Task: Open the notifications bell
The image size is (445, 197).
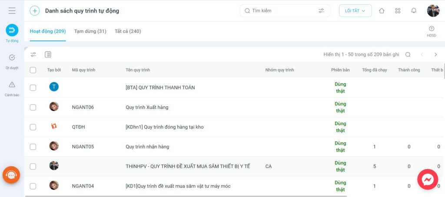Action: (x=414, y=11)
